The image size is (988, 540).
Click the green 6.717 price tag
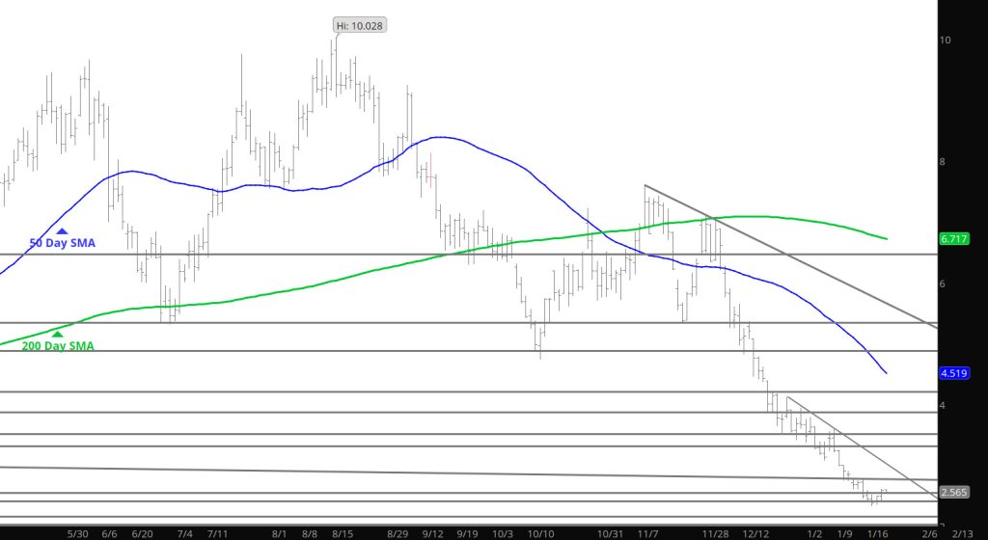[x=953, y=238]
